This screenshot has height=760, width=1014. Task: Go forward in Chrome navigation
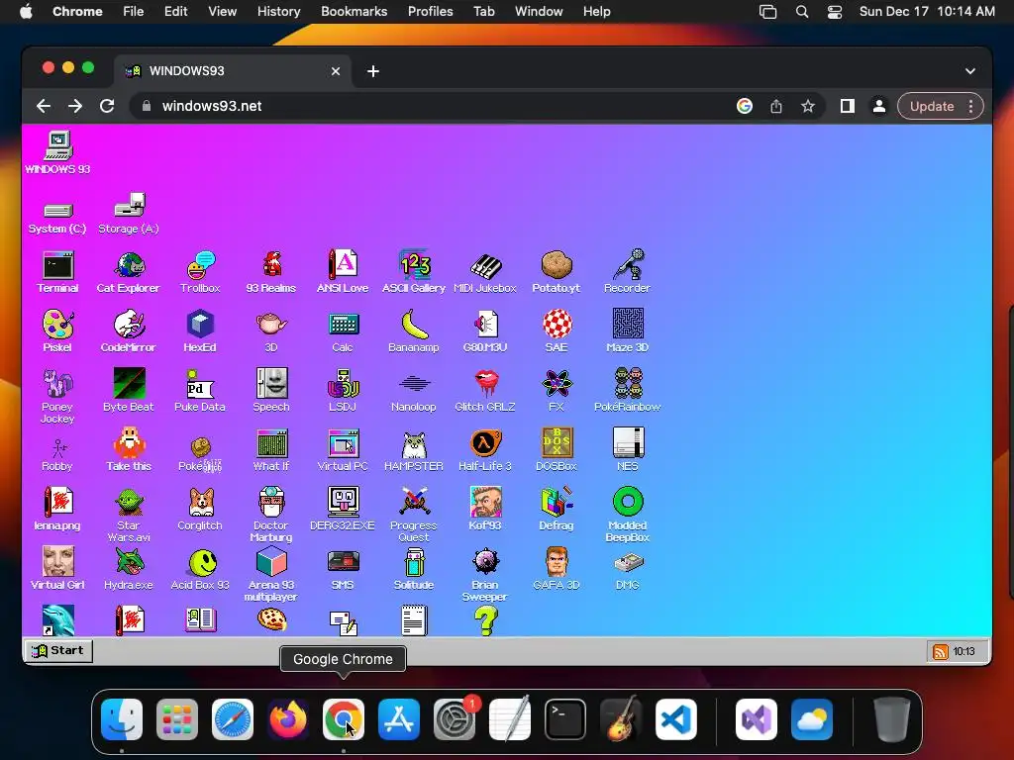click(75, 106)
